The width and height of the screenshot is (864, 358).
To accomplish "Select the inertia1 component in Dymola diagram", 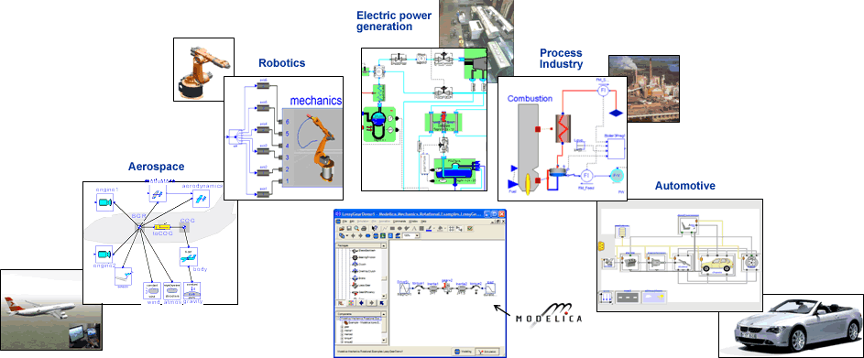I will (433, 288).
